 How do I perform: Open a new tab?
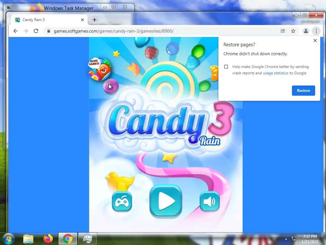click(x=95, y=20)
